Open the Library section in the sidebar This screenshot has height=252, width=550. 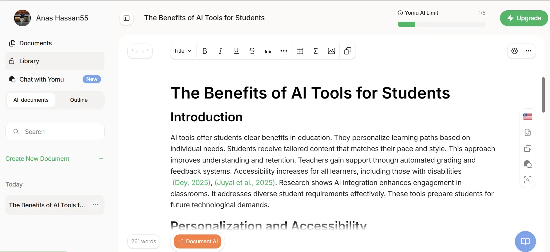click(55, 61)
